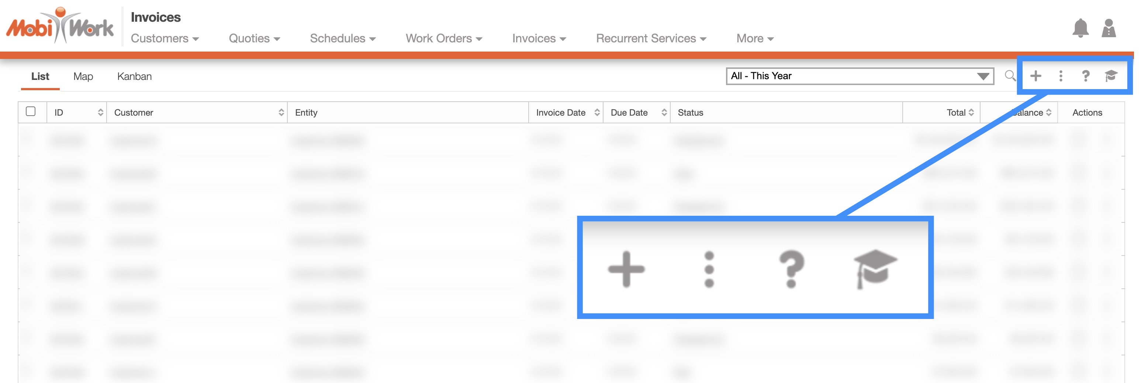Open the notifications bell
The height and width of the screenshot is (383, 1148).
point(1080,28)
